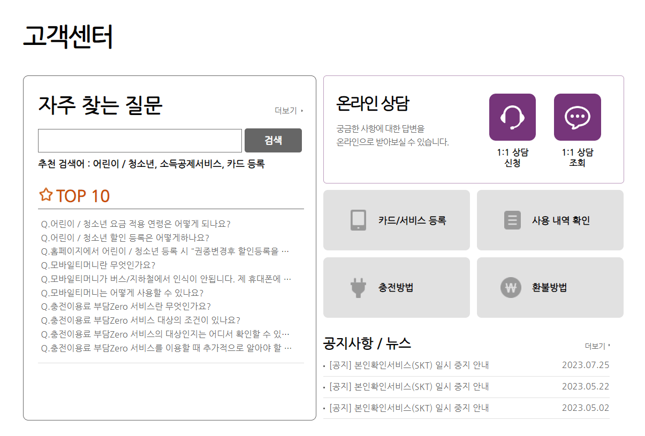The height and width of the screenshot is (436, 645).
Task: Click the 추천 검색어 suggestion line
Action: 151,164
